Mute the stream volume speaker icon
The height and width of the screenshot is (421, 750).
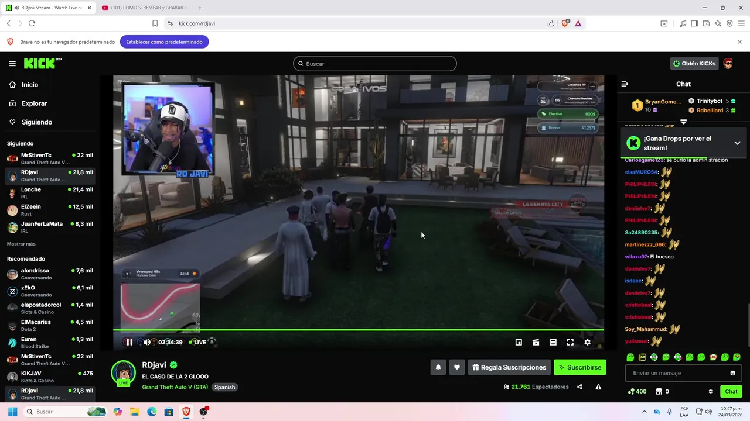(x=146, y=342)
